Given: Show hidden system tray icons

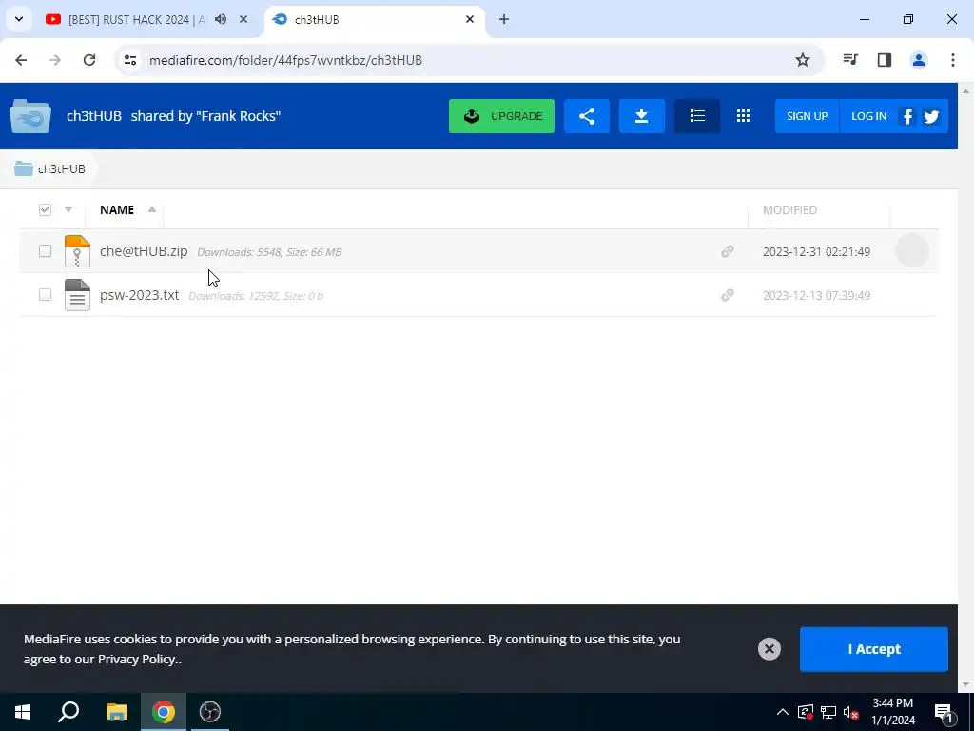Looking at the screenshot, I should tap(783, 712).
